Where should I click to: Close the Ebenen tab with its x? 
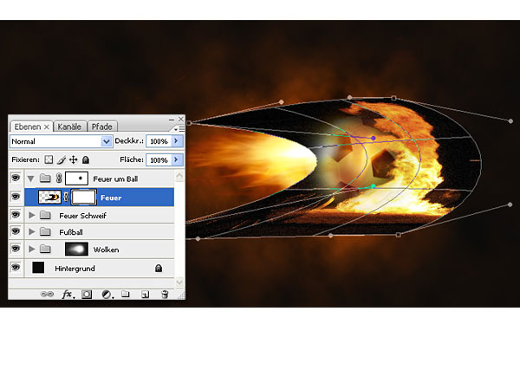(47, 127)
